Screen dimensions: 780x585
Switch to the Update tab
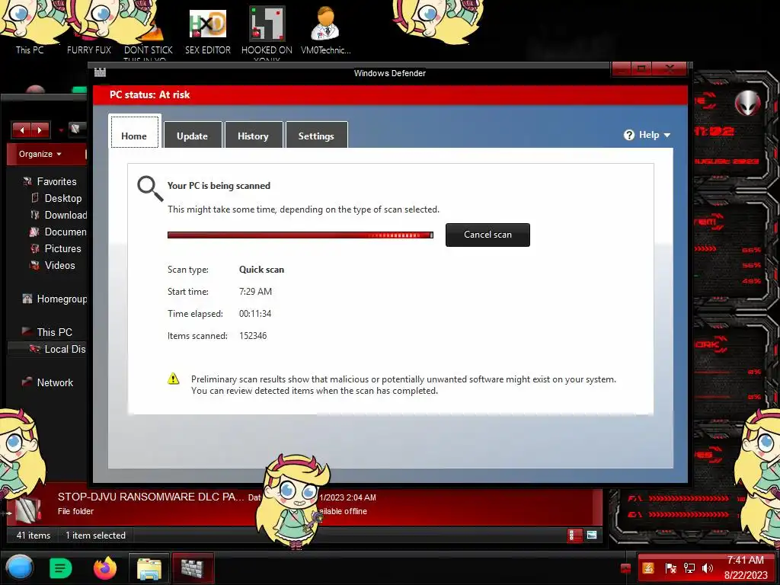tap(193, 135)
